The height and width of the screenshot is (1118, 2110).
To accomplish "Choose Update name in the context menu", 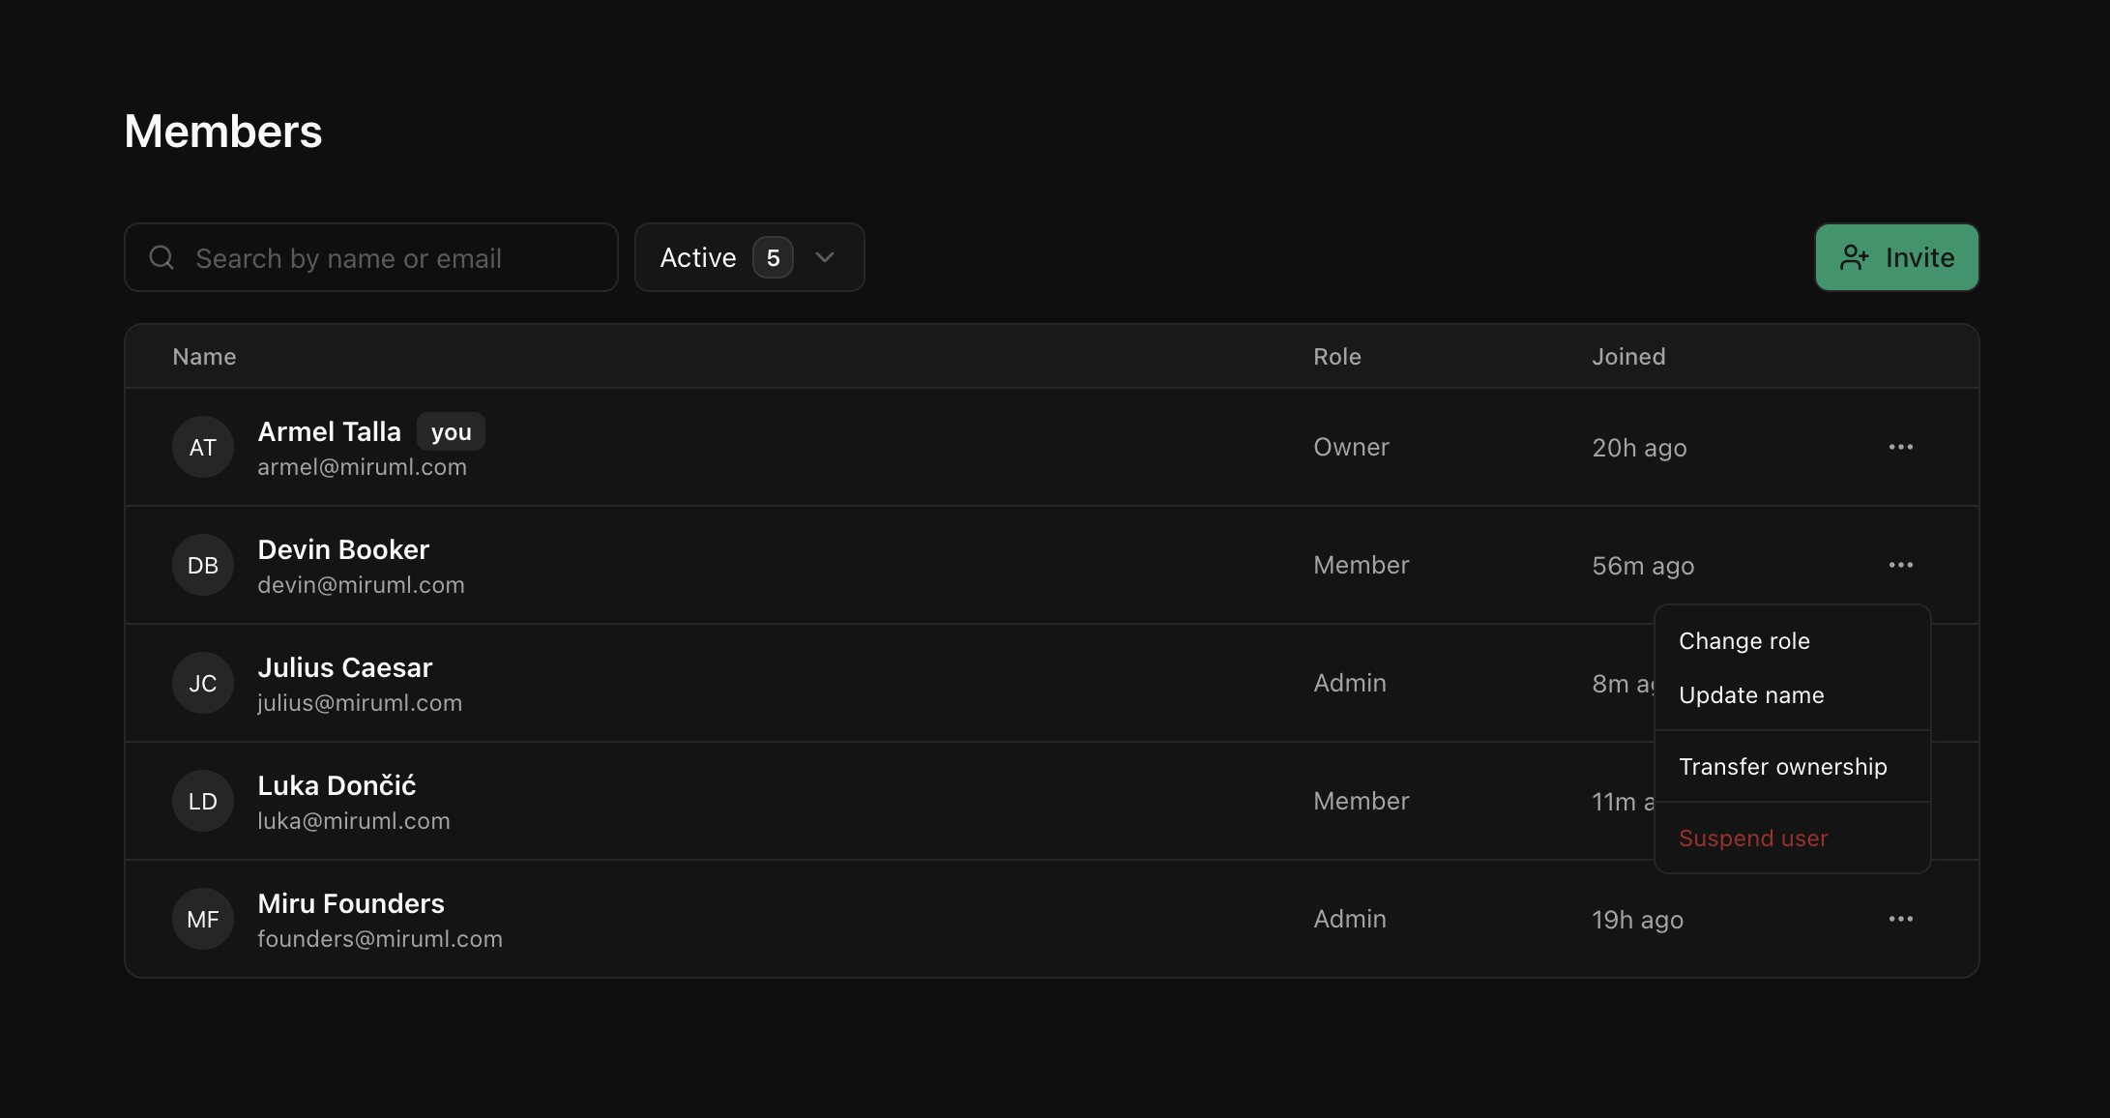I will [1751, 695].
